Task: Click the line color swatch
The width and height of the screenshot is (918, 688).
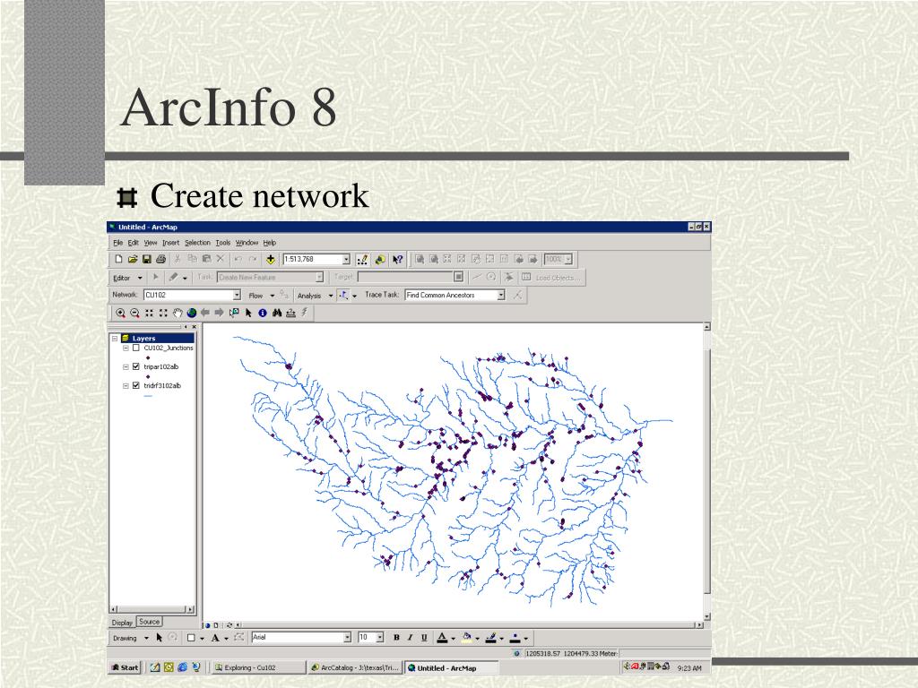Action: (490, 638)
